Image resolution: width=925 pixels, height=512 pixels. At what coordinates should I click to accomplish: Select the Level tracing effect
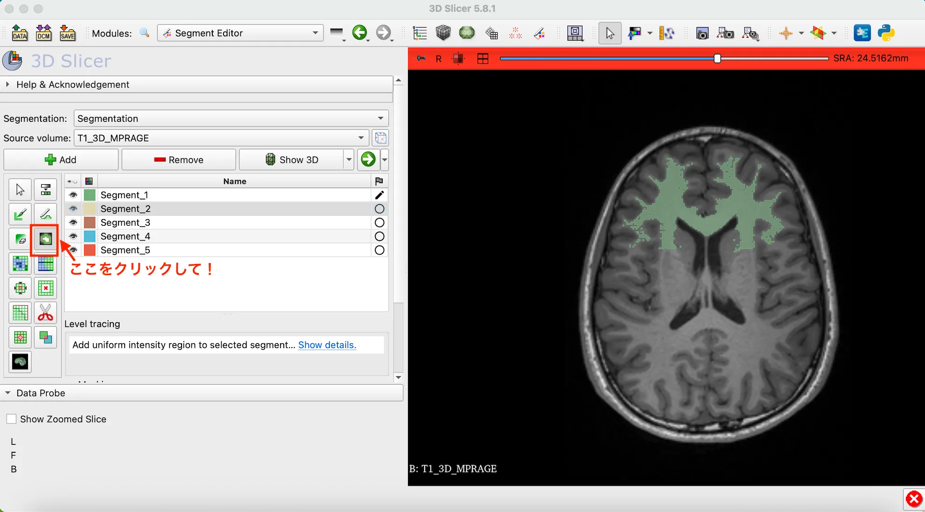(x=44, y=240)
